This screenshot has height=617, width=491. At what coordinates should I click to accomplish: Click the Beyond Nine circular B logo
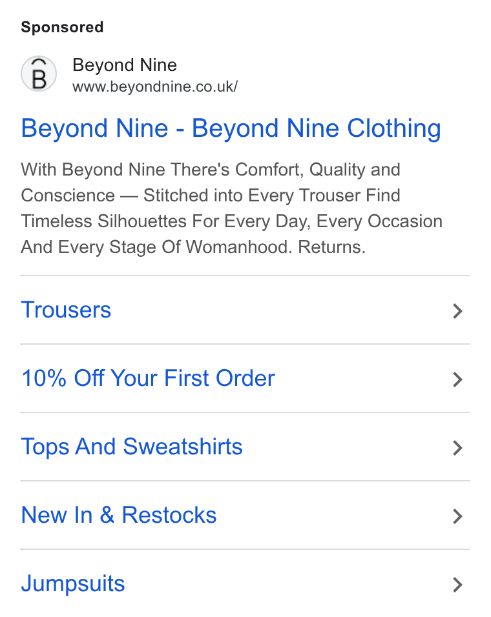[39, 74]
